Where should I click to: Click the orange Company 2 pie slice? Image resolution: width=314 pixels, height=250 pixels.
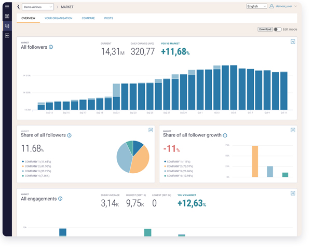[x=141, y=160]
